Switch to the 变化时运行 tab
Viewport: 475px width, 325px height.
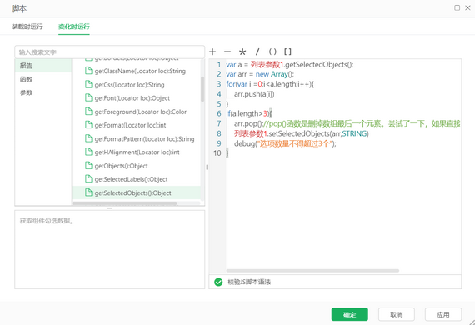[74, 27]
